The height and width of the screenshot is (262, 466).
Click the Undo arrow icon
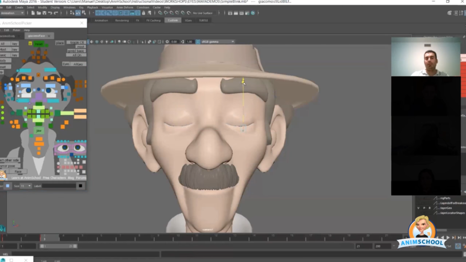(50, 13)
